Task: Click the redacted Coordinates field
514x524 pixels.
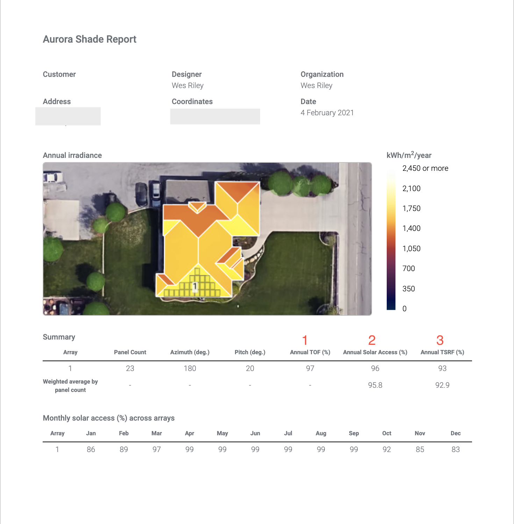Action: (215, 116)
